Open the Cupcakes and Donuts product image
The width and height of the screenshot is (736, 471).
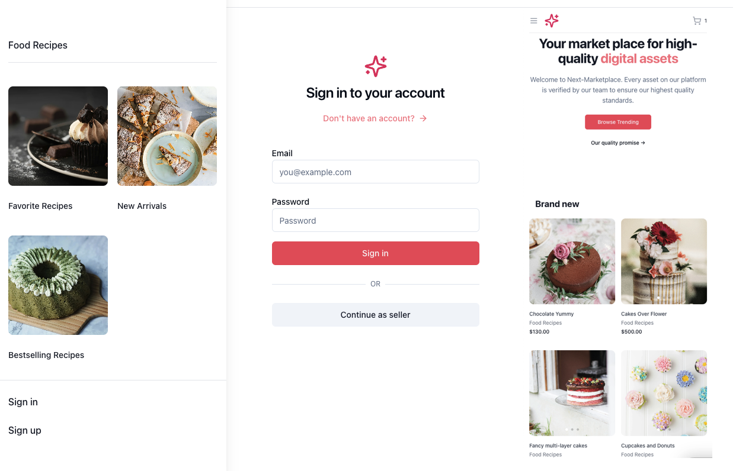(664, 393)
